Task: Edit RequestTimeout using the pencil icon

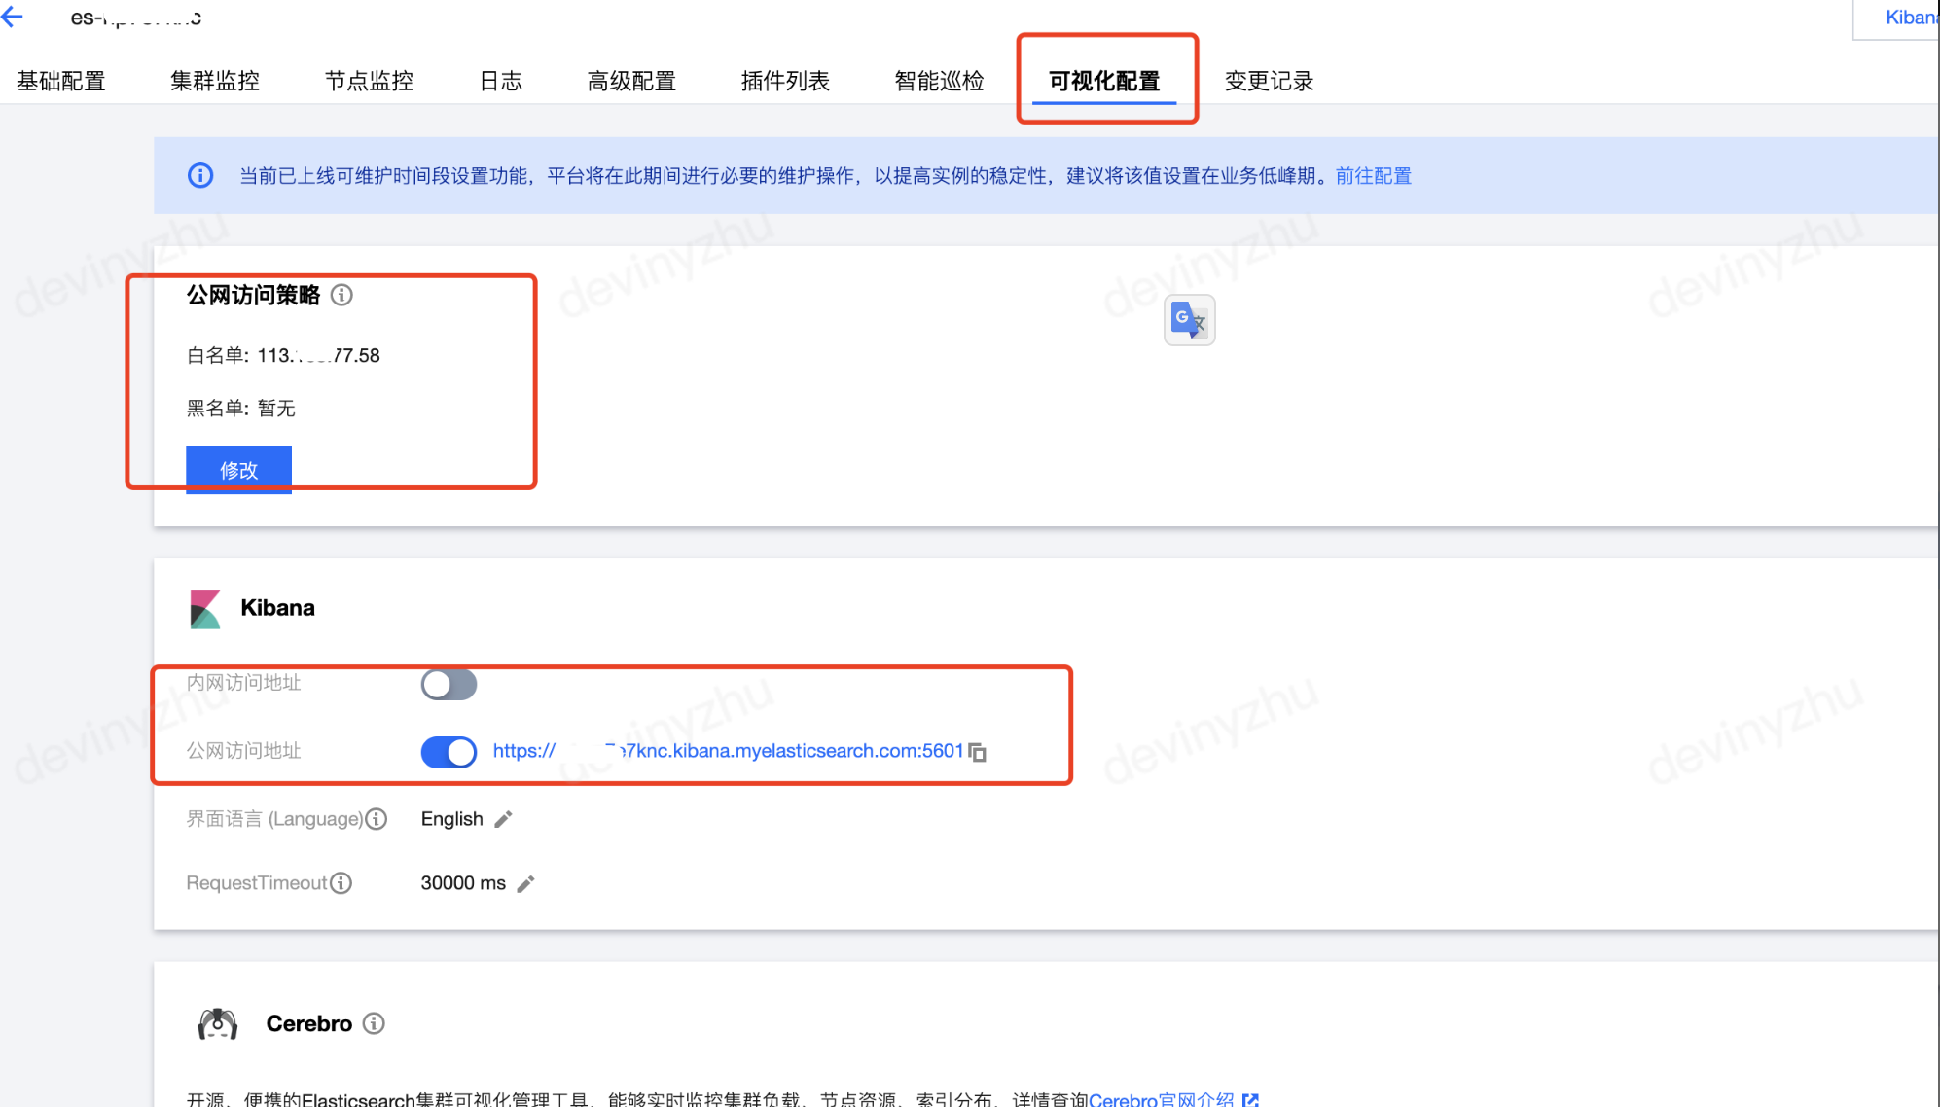Action: tap(525, 883)
